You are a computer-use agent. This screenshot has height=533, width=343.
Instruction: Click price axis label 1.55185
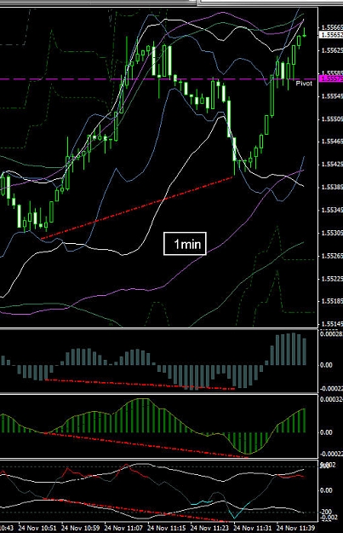[332, 301]
